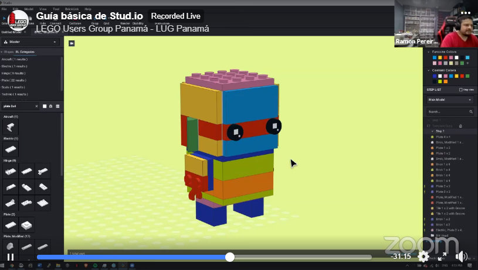
Task: Collapse the categories panel arrow
Action: [x=2, y=52]
